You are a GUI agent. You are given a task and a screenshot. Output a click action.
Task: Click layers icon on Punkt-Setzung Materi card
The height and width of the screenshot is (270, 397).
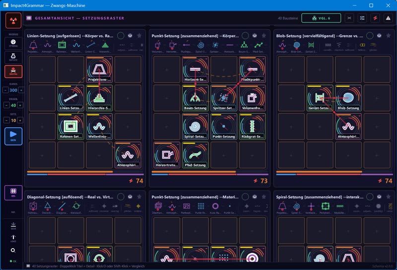(x=255, y=197)
